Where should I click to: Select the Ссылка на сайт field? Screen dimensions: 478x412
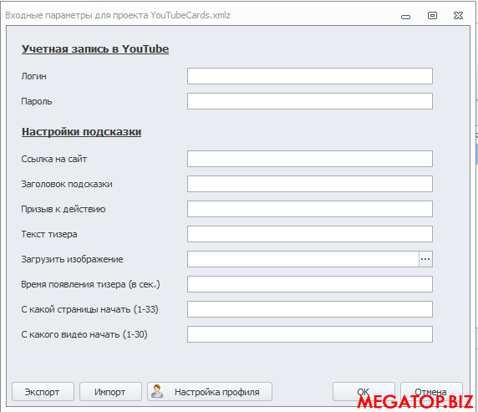pyautogui.click(x=310, y=159)
